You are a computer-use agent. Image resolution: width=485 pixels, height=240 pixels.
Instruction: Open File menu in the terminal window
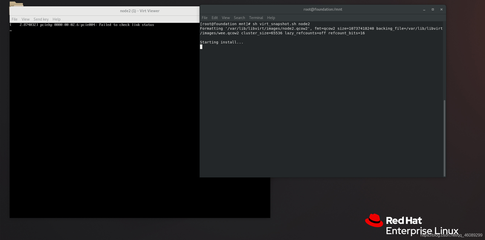pyautogui.click(x=205, y=18)
